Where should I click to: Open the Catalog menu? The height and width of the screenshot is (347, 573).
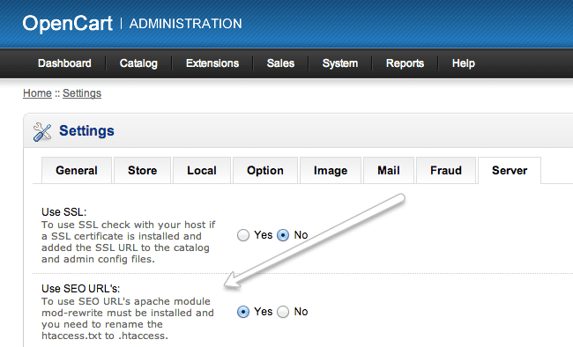point(138,63)
